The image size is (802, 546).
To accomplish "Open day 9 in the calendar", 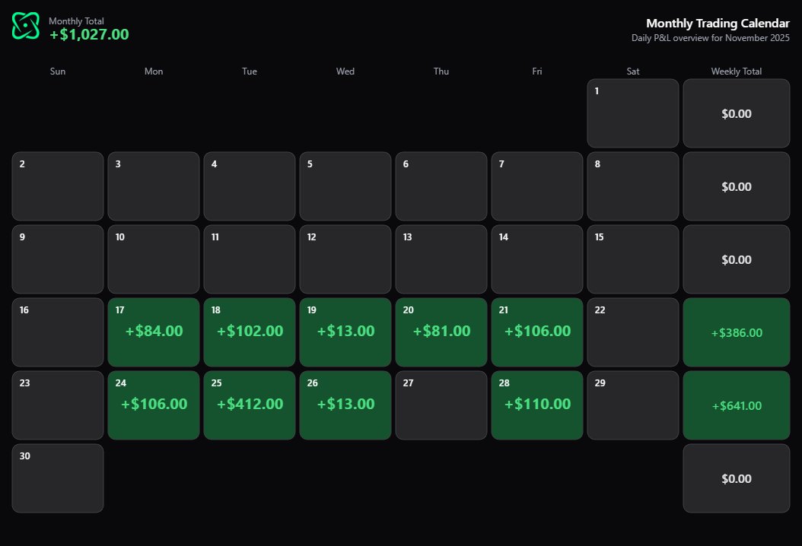I will tap(58, 259).
